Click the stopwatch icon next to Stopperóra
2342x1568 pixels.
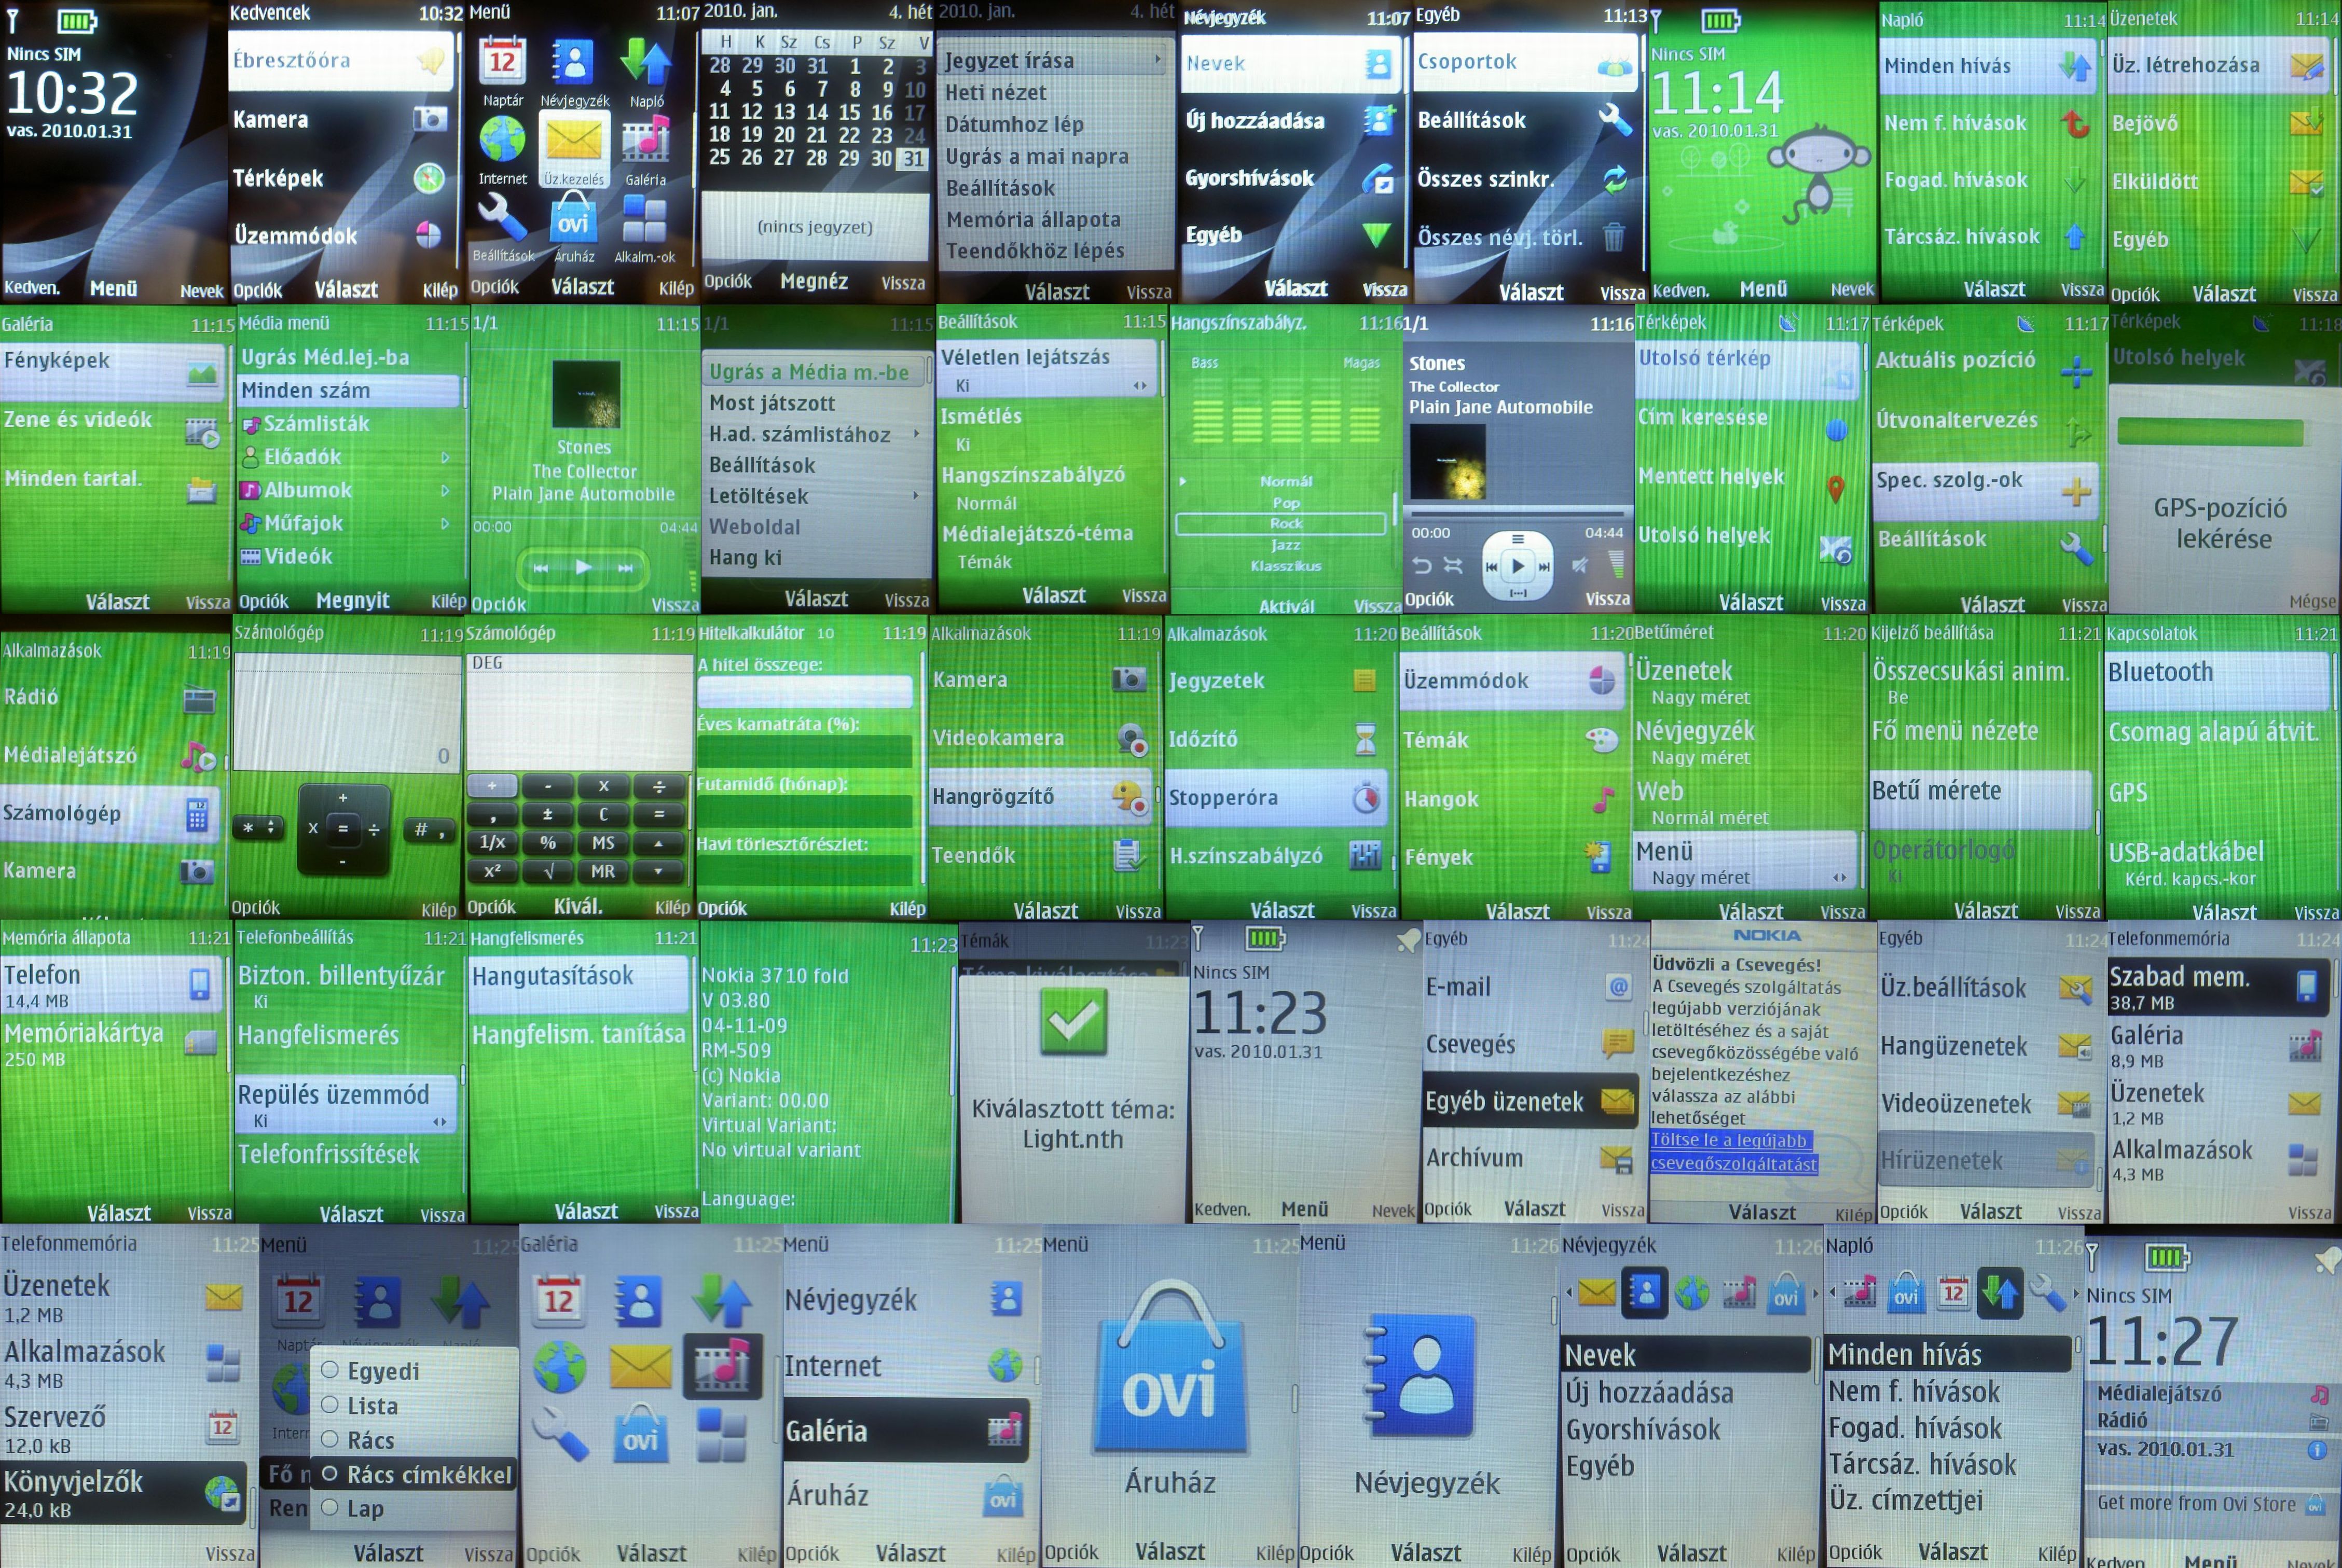(x=1365, y=798)
